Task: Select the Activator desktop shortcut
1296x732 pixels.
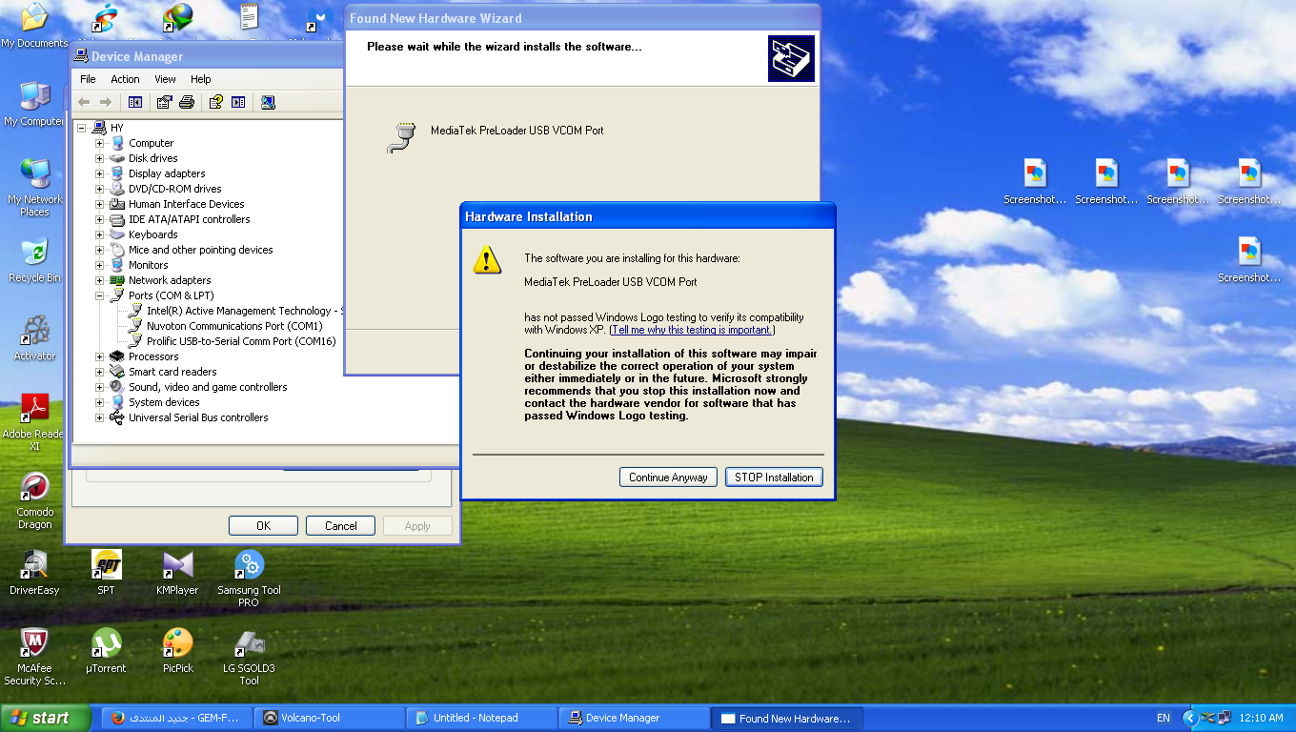Action: (34, 338)
